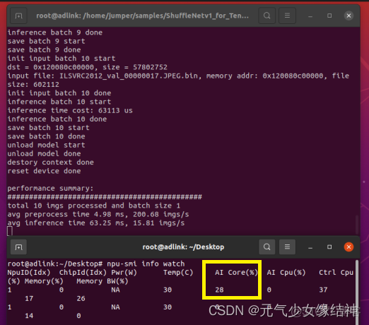Viewport: 369px width, 325px height.
Task: Click the 'Pwr(W)' column header
Action: click(124, 273)
